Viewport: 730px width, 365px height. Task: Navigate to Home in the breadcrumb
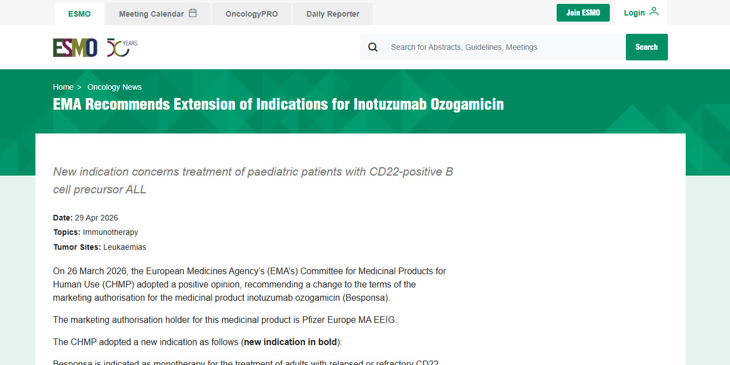[x=63, y=87]
